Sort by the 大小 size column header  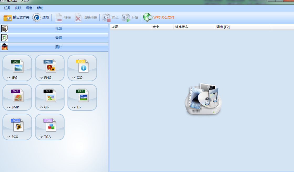162,27
